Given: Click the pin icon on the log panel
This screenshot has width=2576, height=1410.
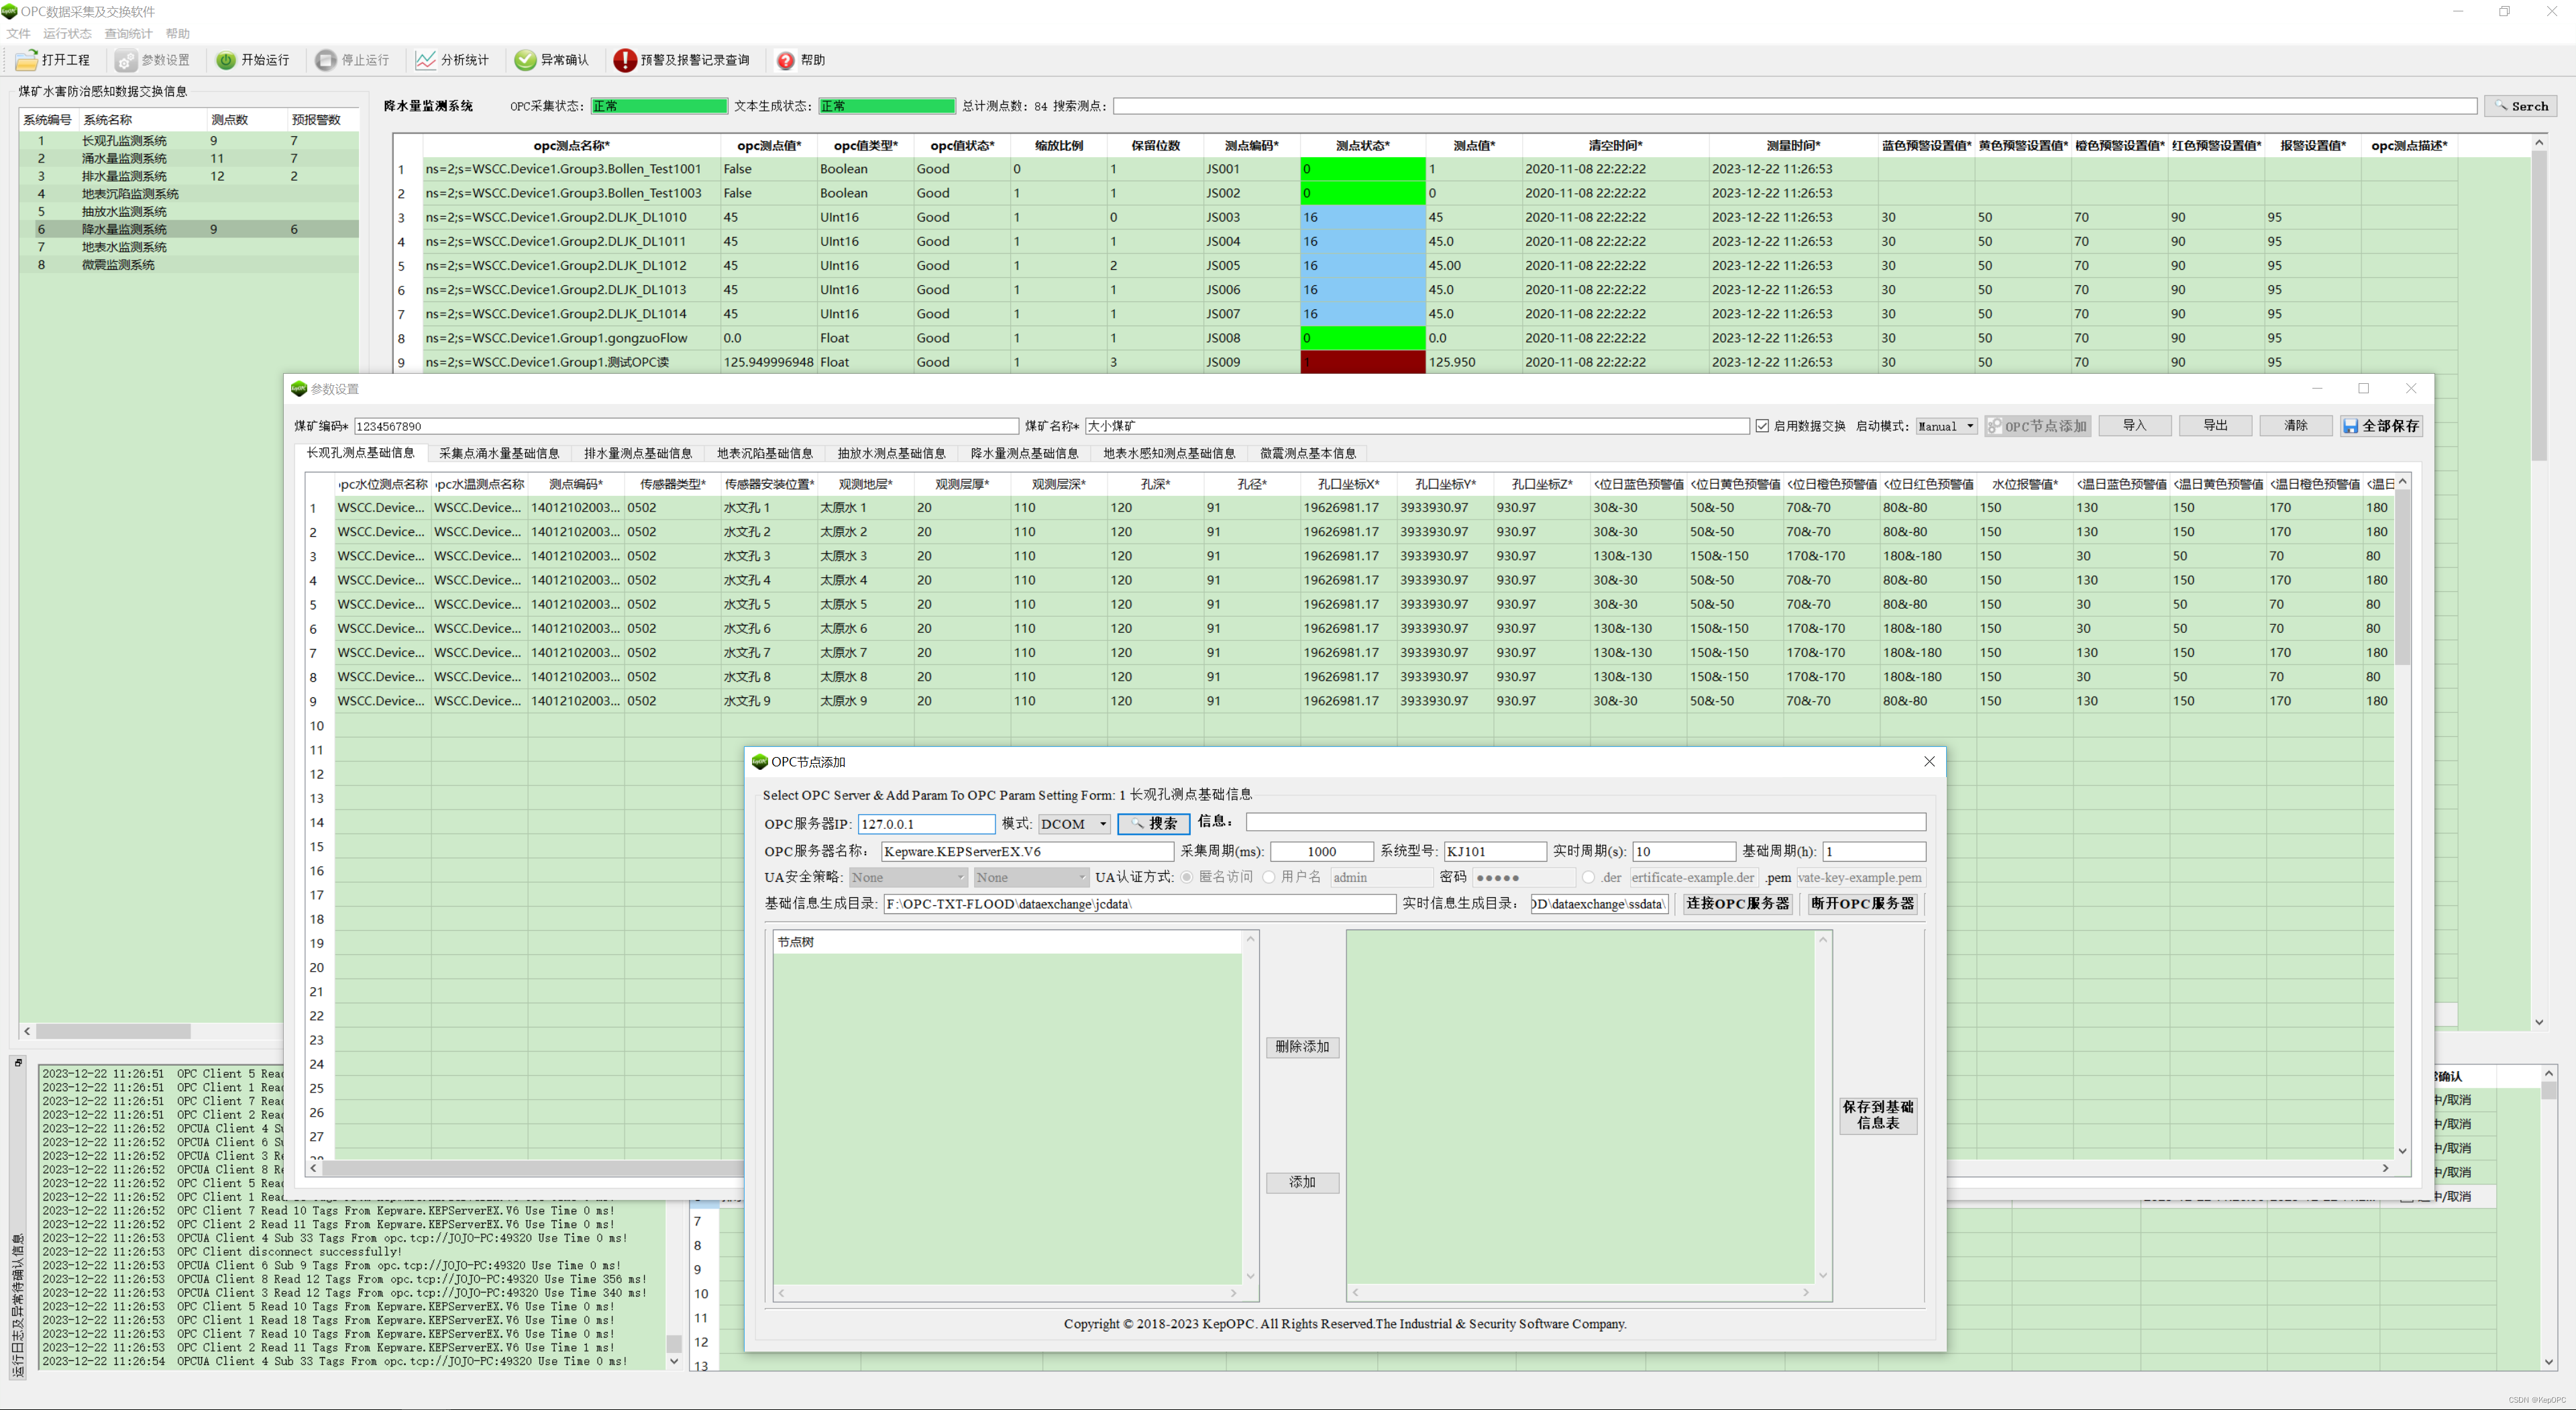Looking at the screenshot, I should coord(18,1062).
